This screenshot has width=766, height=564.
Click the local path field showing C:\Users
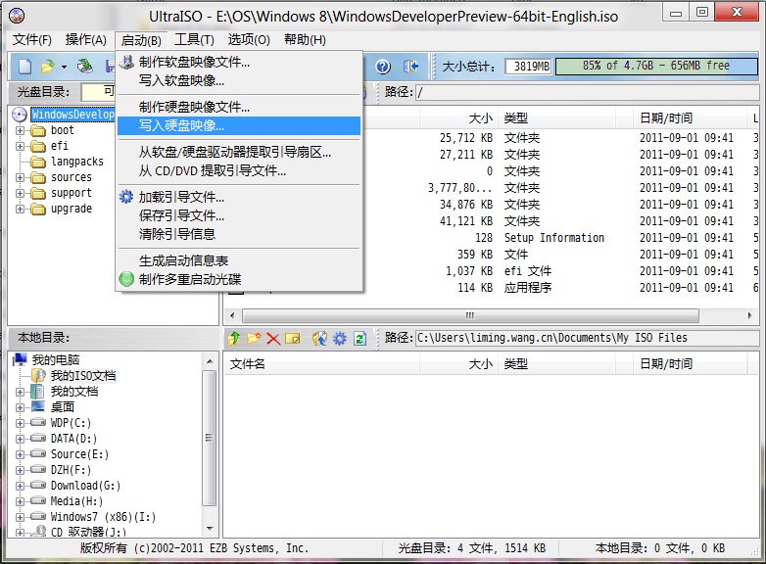(587, 338)
